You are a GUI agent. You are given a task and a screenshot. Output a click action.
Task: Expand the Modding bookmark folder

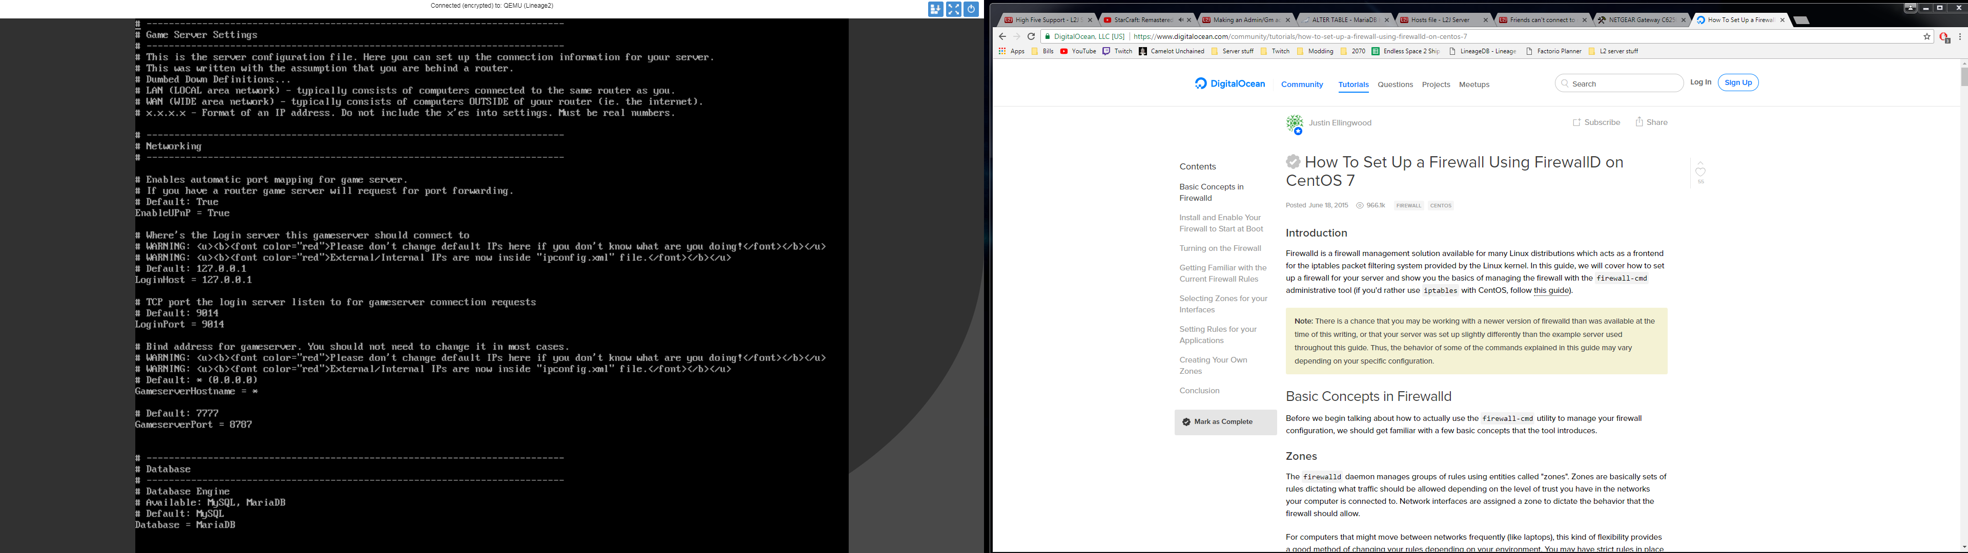(1315, 51)
